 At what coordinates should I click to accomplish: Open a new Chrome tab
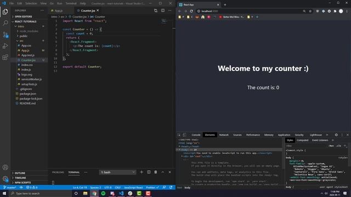[225, 5]
